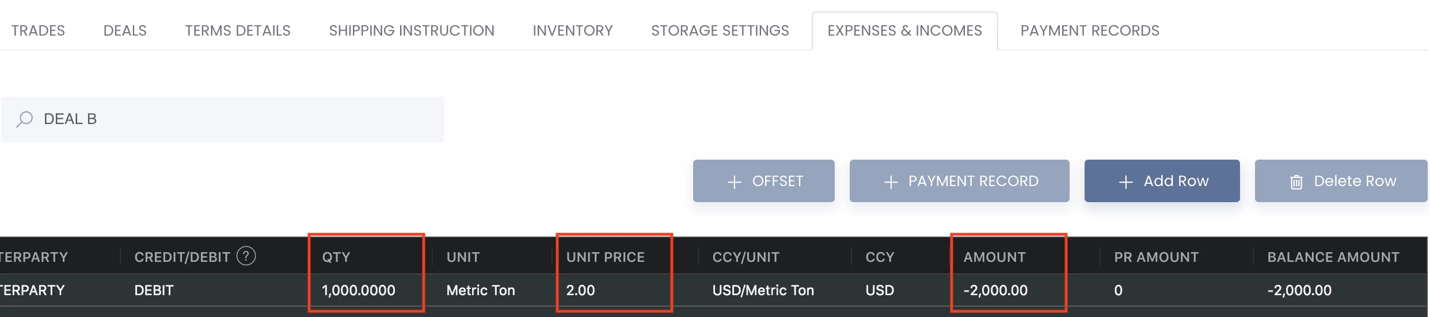The image size is (1430, 317).
Task: Click the trash icon on Delete Row
Action: pyautogui.click(x=1296, y=182)
